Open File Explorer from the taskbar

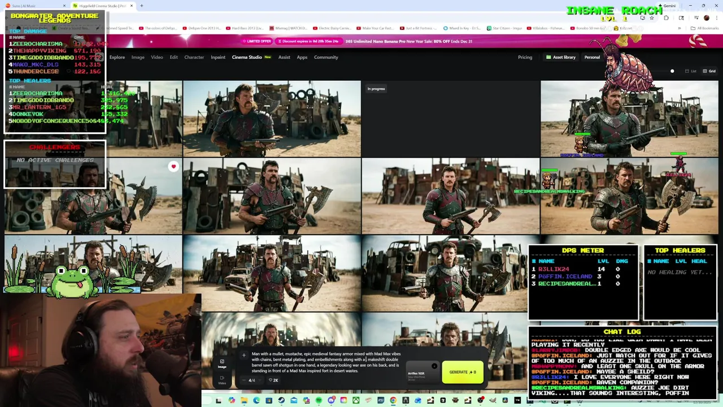point(244,400)
